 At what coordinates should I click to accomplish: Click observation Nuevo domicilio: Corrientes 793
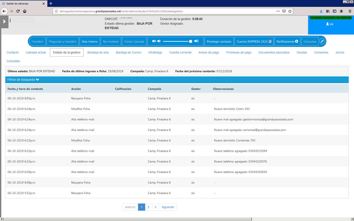[x=235, y=140]
